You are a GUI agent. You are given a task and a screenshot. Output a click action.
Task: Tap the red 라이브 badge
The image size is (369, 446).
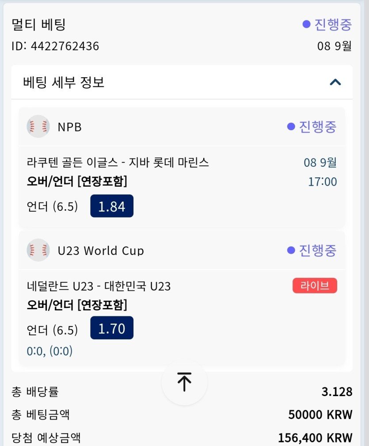(315, 286)
